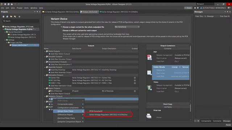Click the Remove link for Folder Structure
232x130 pixels.
pos(185,67)
